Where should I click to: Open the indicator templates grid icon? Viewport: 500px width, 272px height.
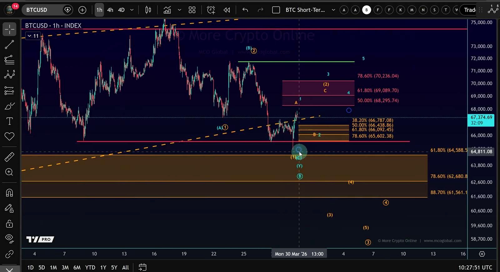[192, 10]
